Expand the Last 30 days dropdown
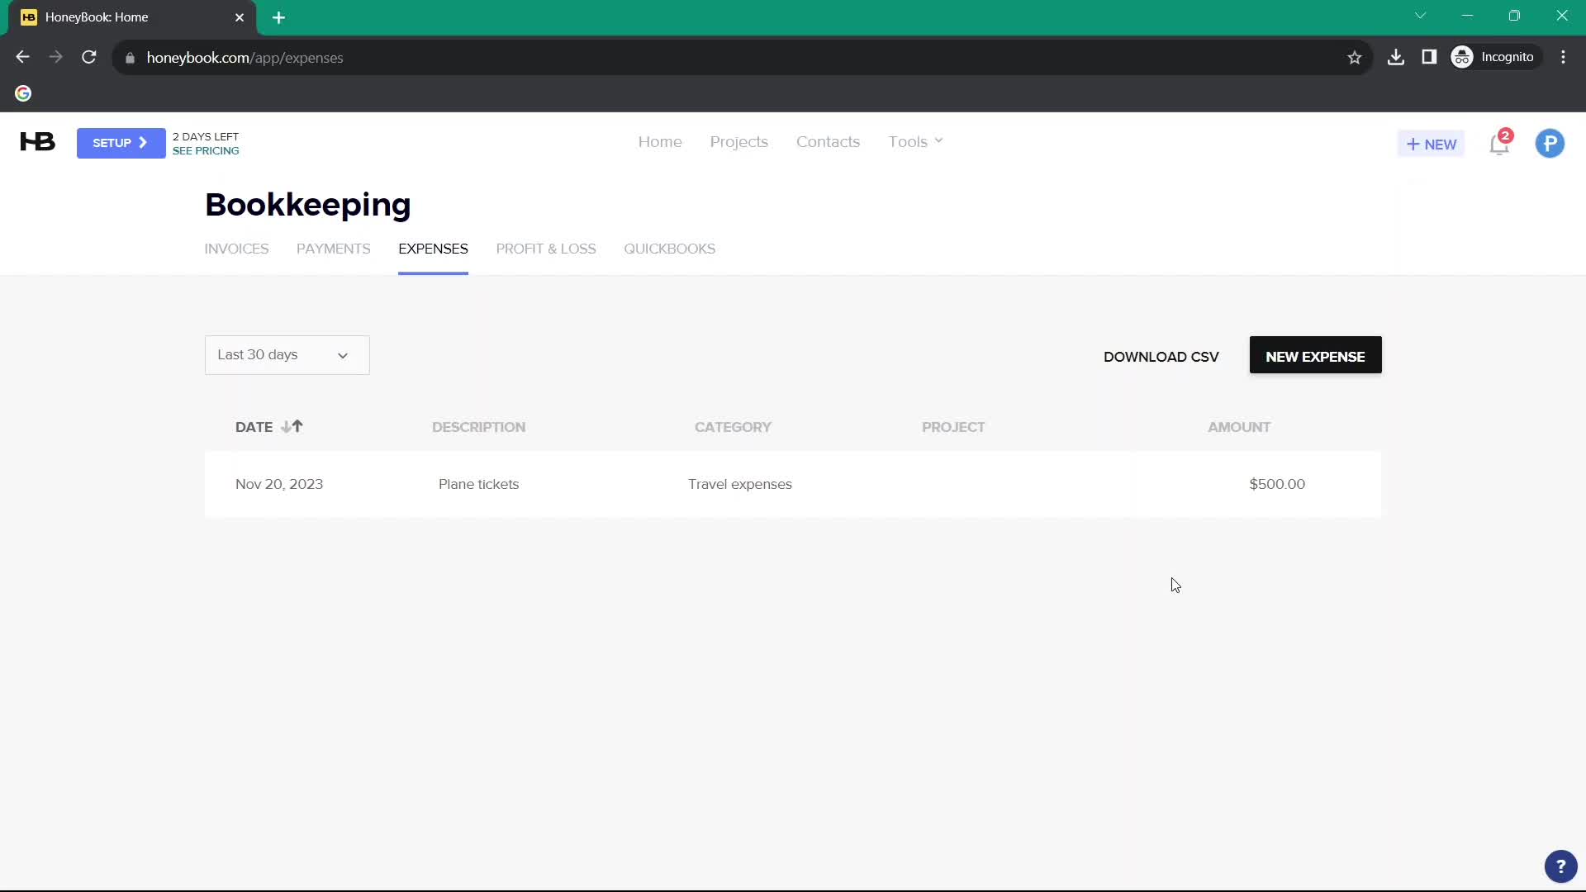 (287, 355)
